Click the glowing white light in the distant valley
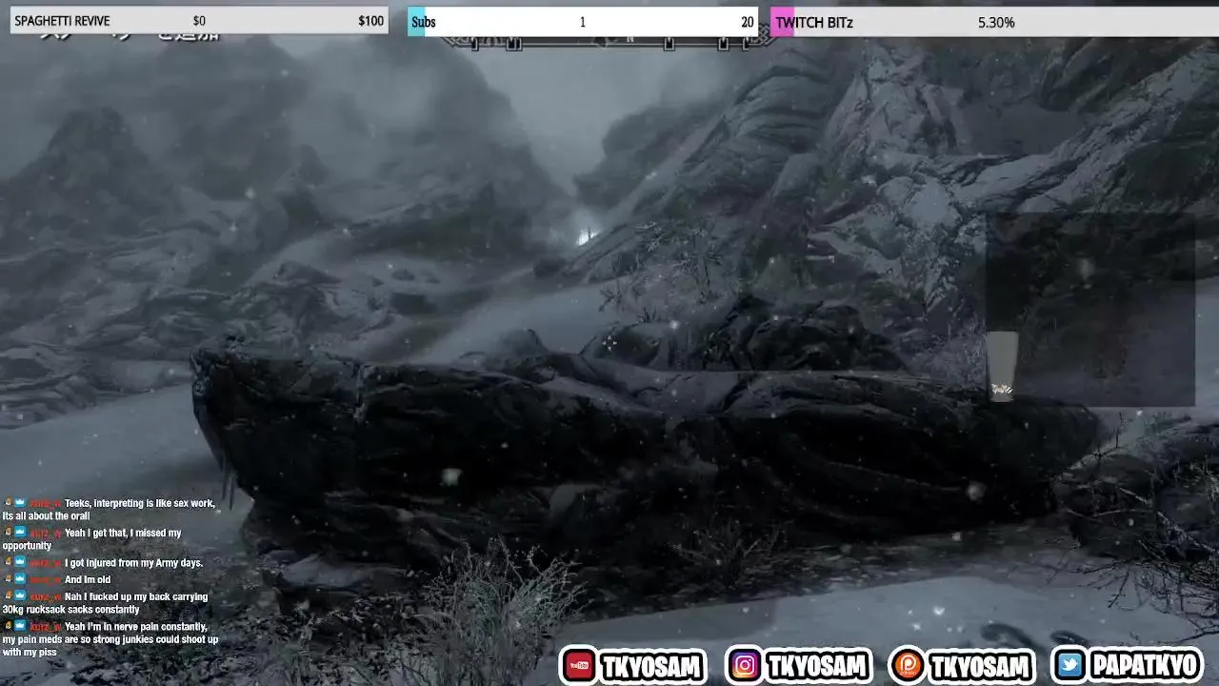Viewport: 1219px width, 686px height. point(584,234)
